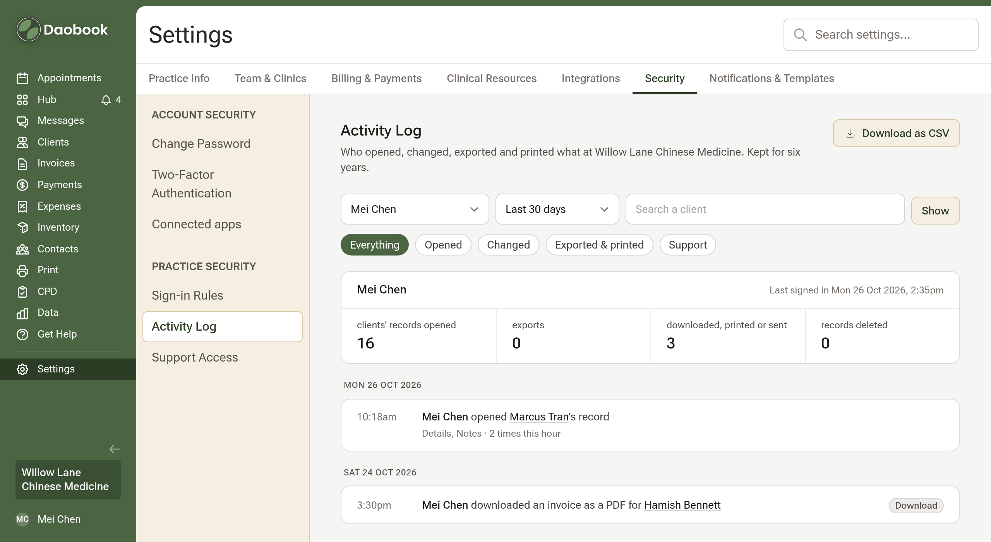Open Marcus Tran's record link
Screen dimensions: 991x542
tap(539, 417)
